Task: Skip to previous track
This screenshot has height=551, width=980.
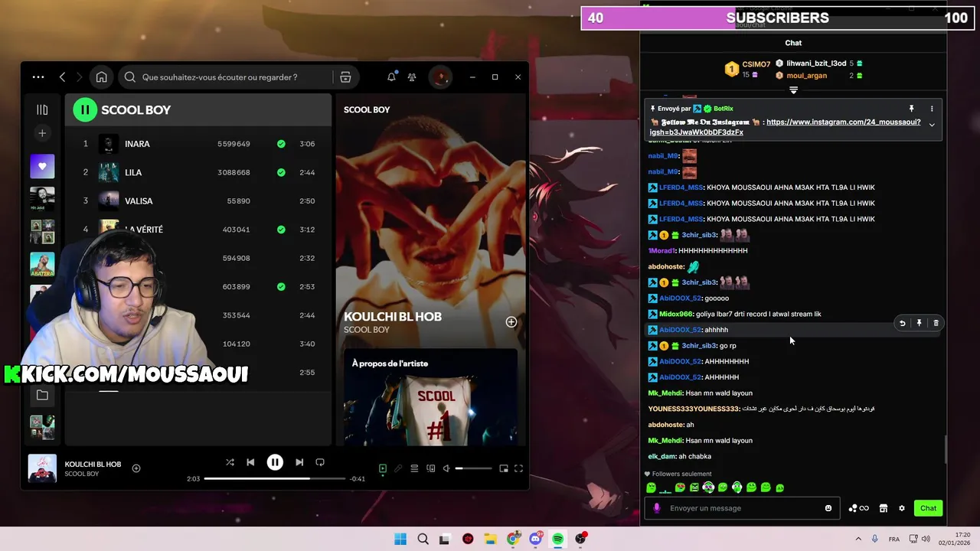Action: click(250, 462)
